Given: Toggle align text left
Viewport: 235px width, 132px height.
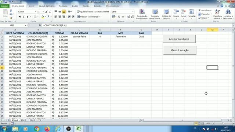Looking at the screenshot, I should coord(56,16).
